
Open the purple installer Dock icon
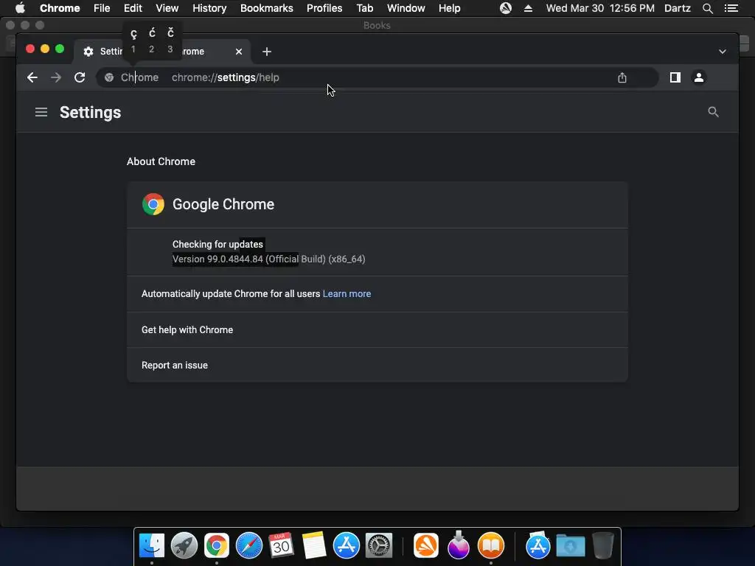[459, 546]
